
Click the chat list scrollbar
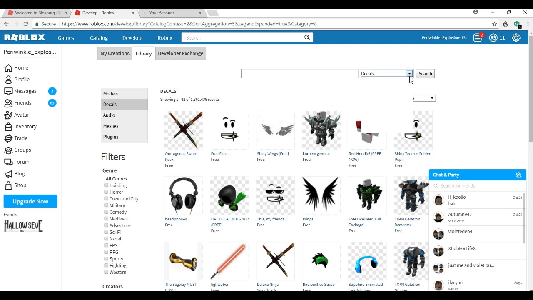524,217
